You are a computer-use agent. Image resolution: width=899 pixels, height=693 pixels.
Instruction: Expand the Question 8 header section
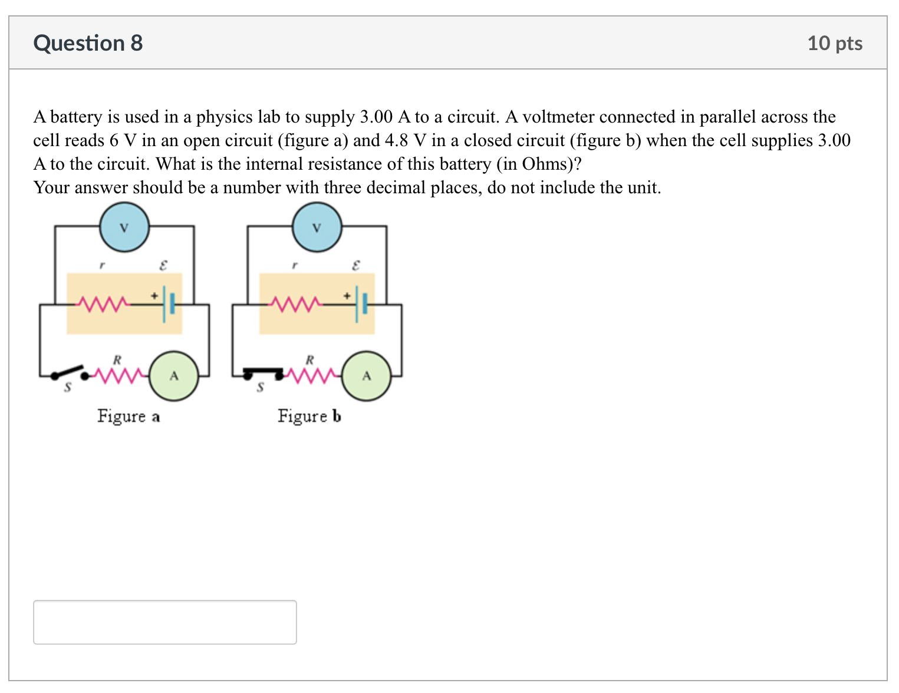(87, 42)
